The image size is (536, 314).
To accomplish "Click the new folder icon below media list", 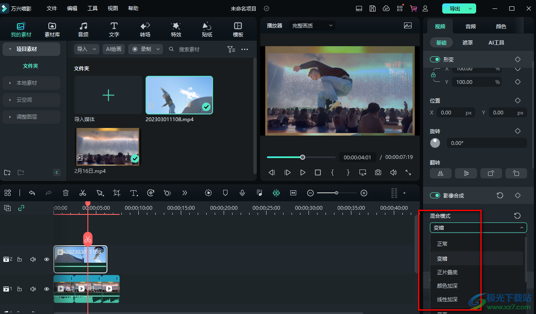I will (x=7, y=172).
